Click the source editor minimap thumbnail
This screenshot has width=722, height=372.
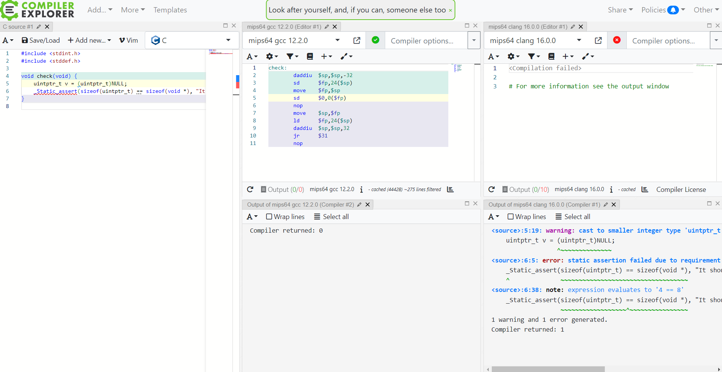pyautogui.click(x=220, y=52)
